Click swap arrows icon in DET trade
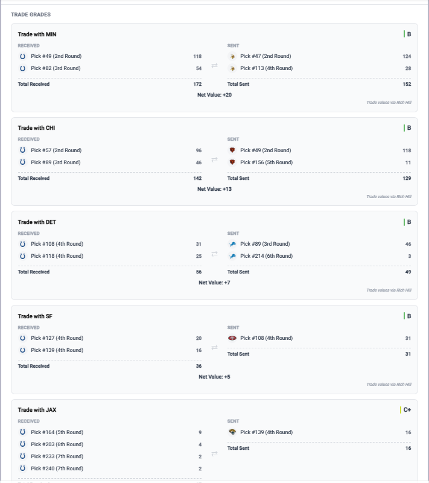 click(215, 254)
